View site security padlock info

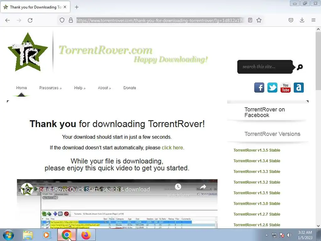tap(71, 20)
